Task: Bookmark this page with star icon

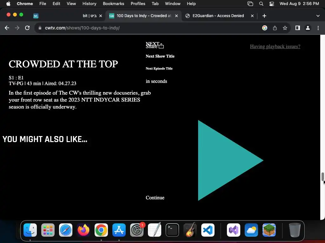Action: click(285, 28)
